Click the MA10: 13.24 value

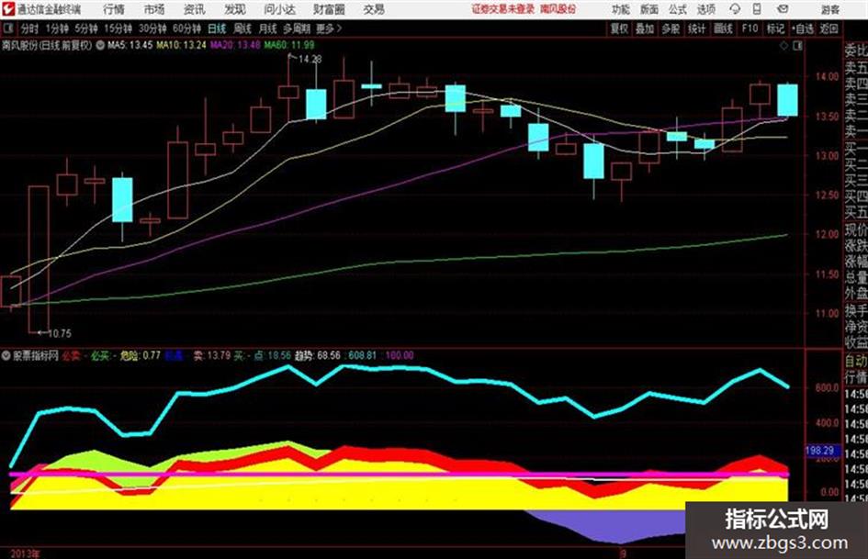click(181, 45)
